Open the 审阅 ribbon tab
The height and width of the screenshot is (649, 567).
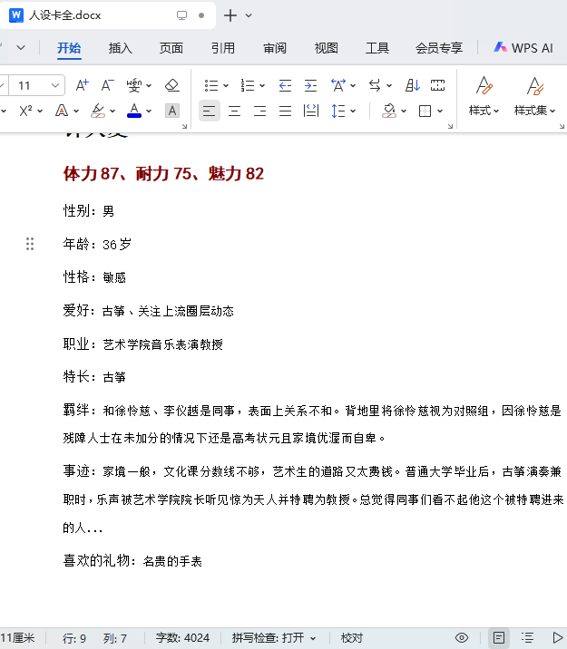point(275,48)
